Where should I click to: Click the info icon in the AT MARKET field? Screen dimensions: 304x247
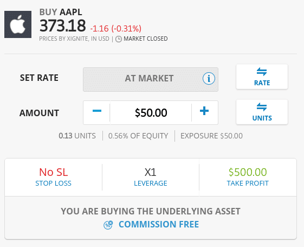(x=209, y=79)
